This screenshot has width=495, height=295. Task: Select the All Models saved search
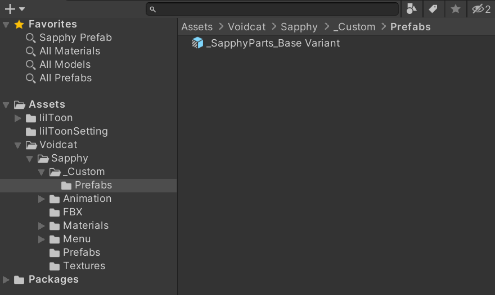point(65,64)
